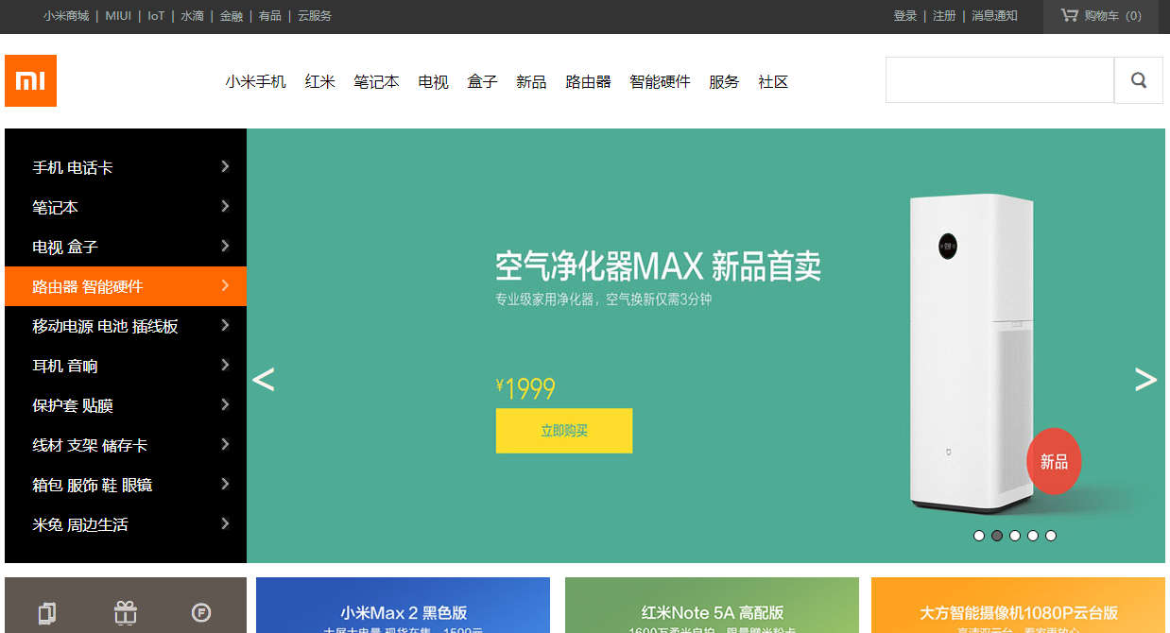This screenshot has height=633, width=1170.
Task: Click the 登录 link
Action: [x=905, y=16]
